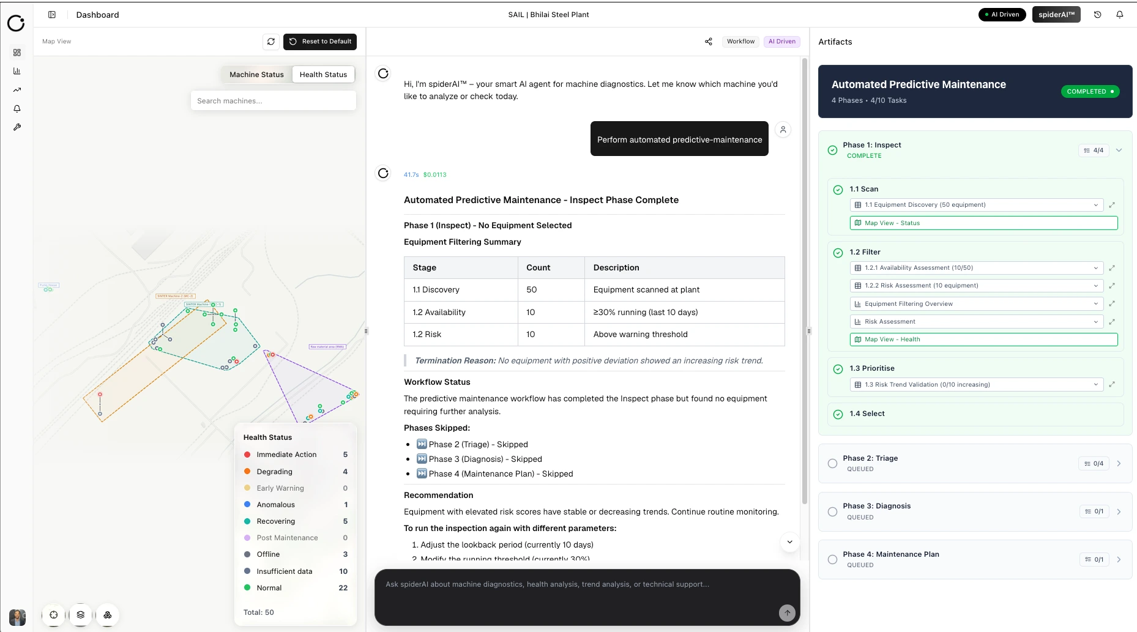Viewport: 1137px width, 632px height.
Task: Open the Map View - Health artifact
Action: (x=984, y=340)
